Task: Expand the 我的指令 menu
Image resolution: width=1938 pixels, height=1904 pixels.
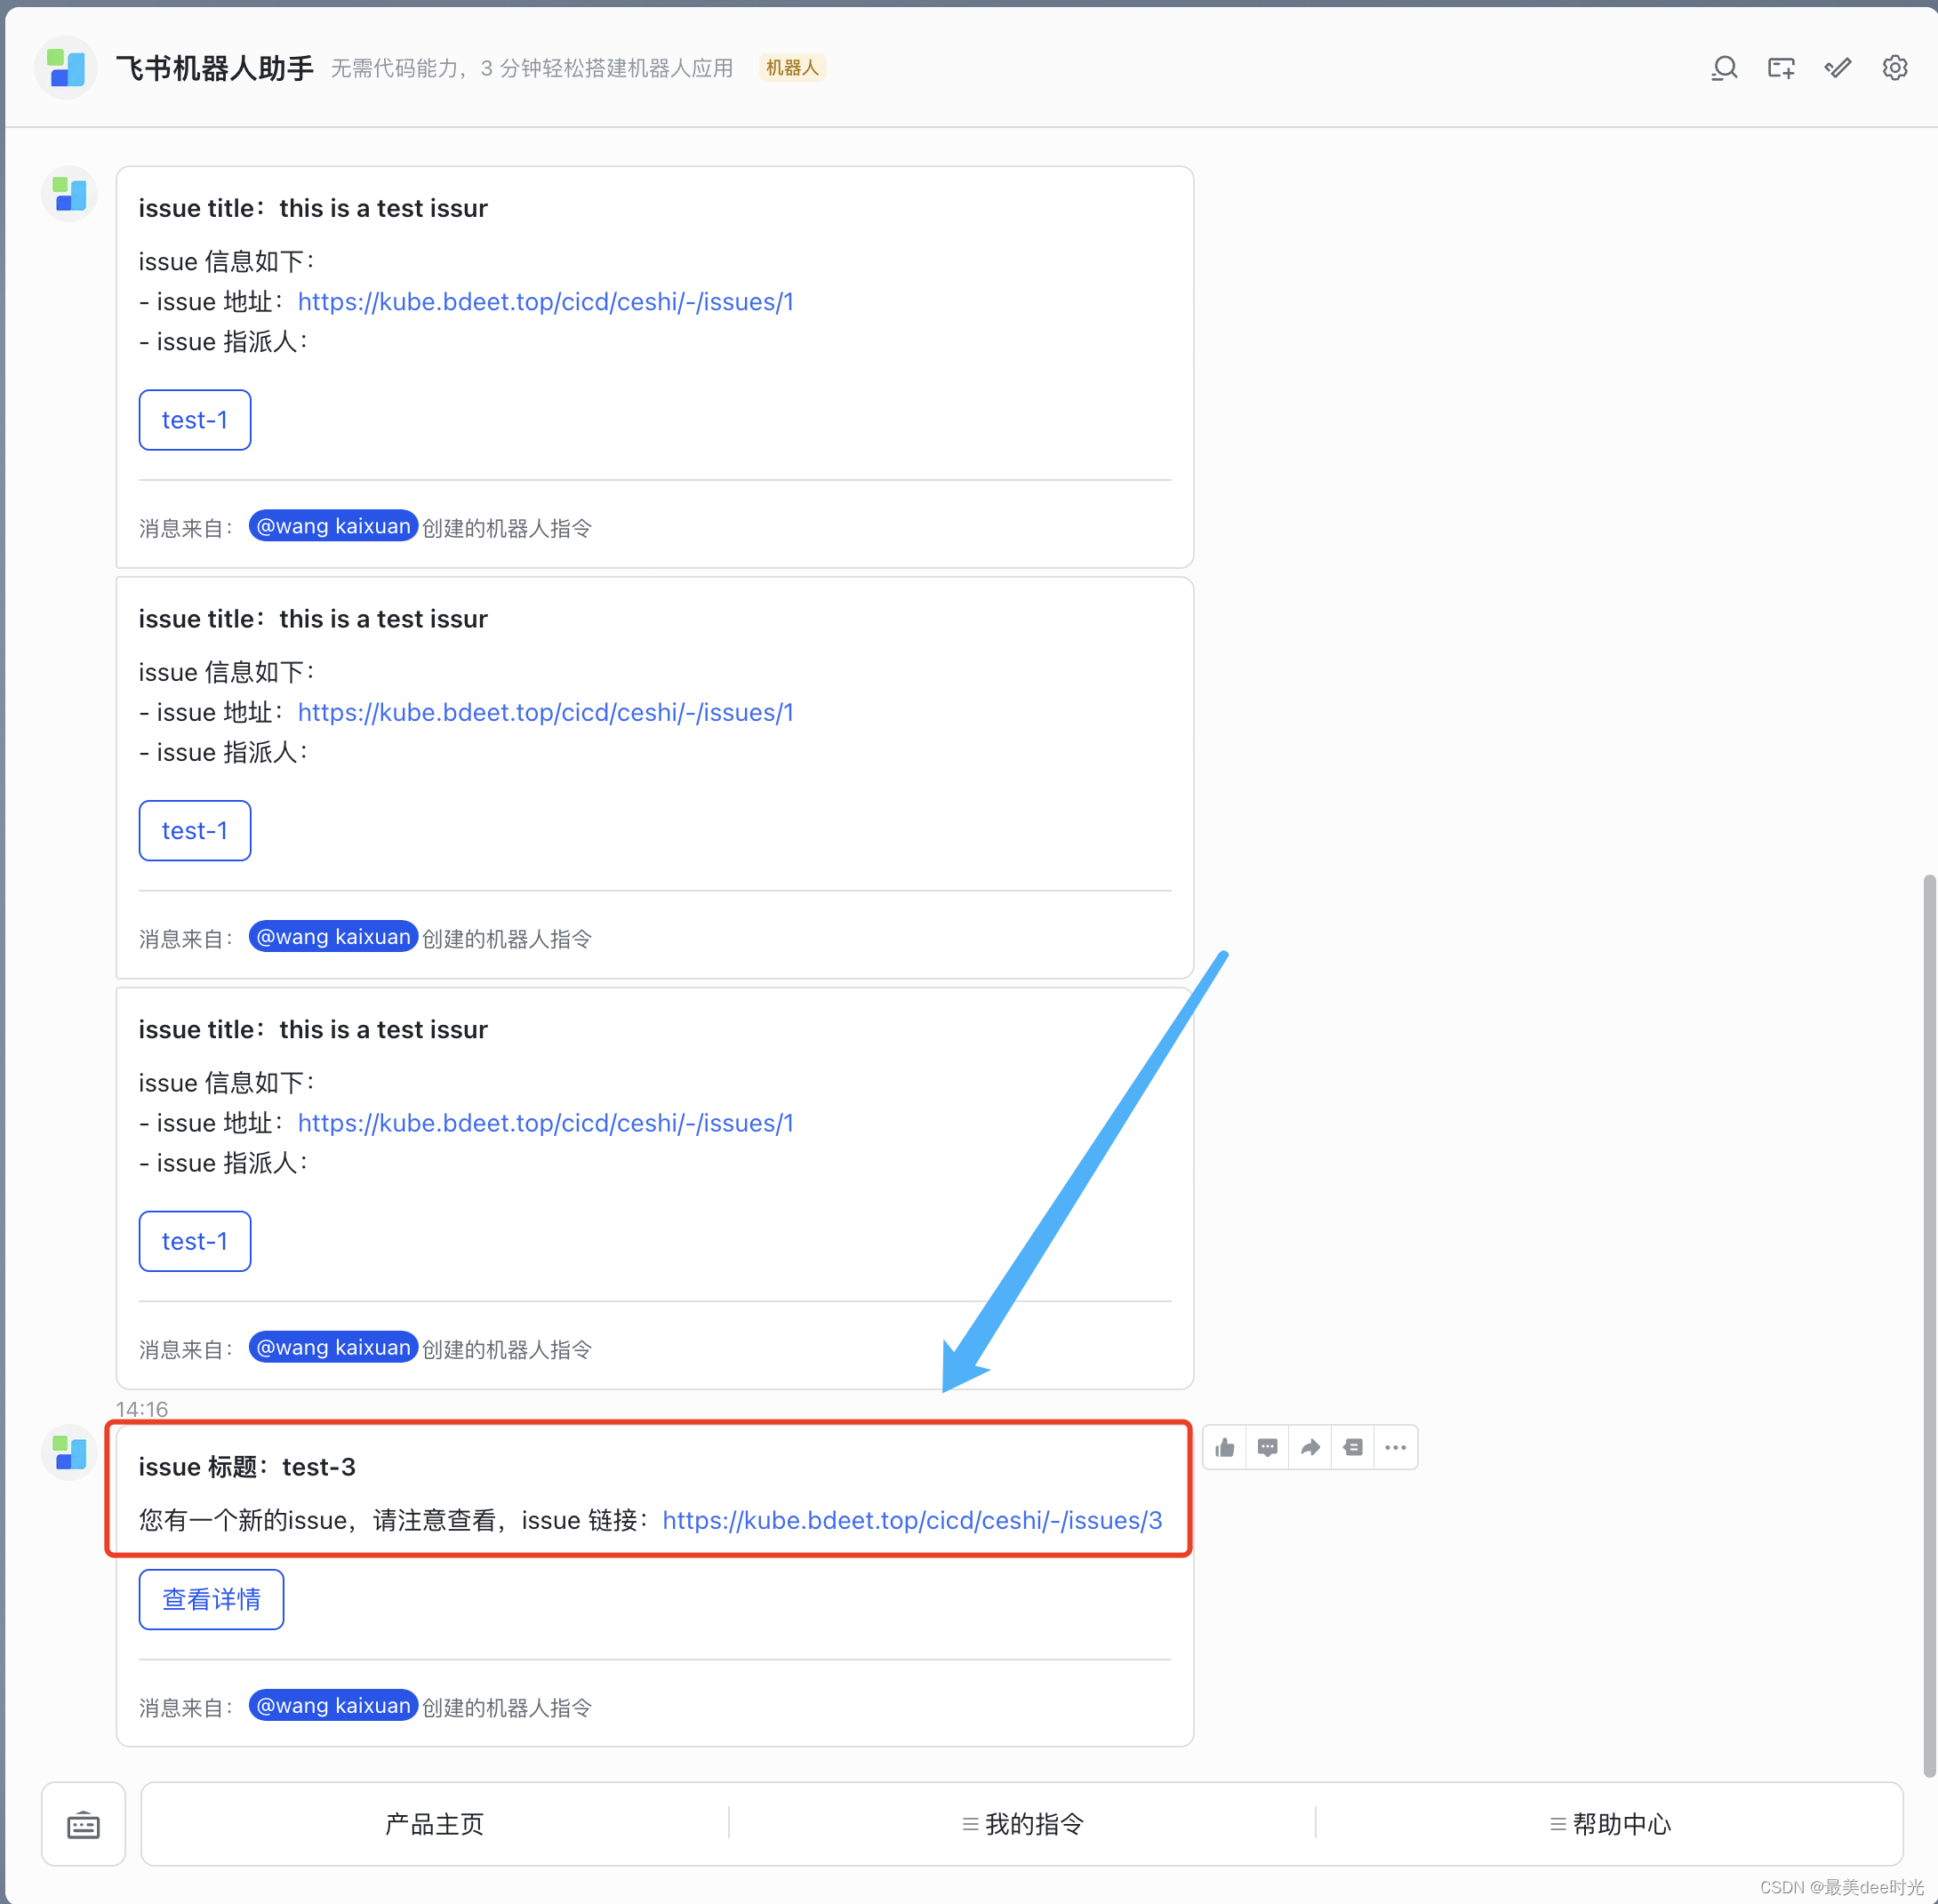Action: [x=1022, y=1824]
